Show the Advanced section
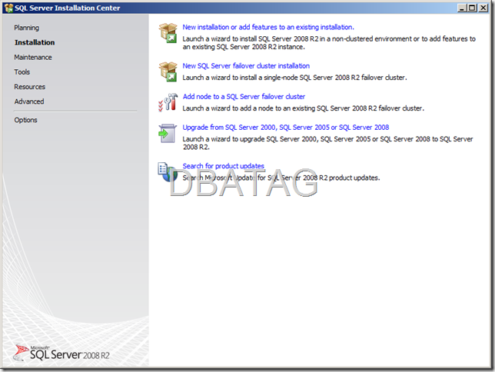Screen dimensions: 495x372 29,101
